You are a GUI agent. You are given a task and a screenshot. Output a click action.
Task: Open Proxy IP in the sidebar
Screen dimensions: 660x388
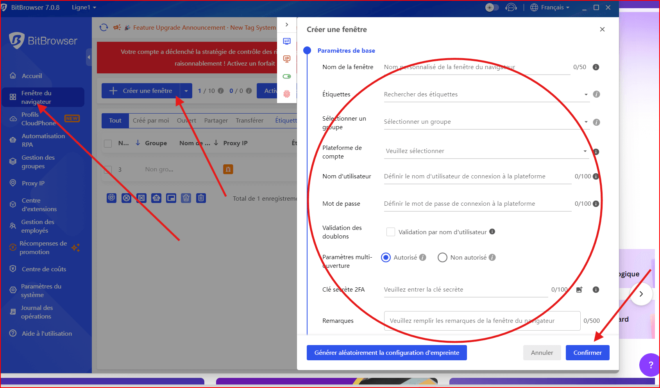[33, 183]
